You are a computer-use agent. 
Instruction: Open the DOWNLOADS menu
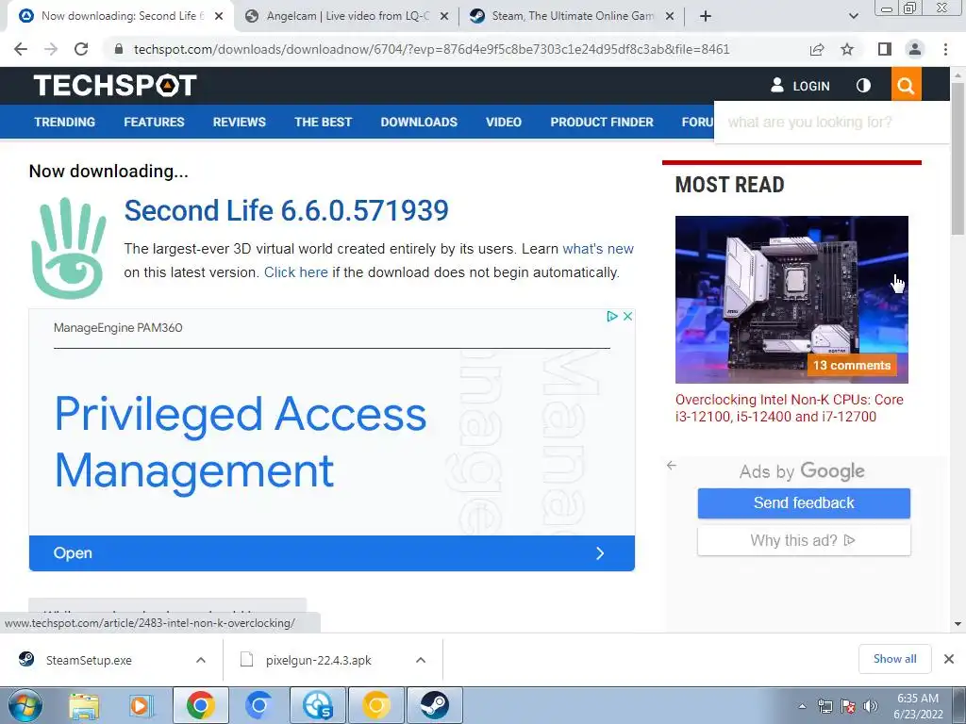419,122
